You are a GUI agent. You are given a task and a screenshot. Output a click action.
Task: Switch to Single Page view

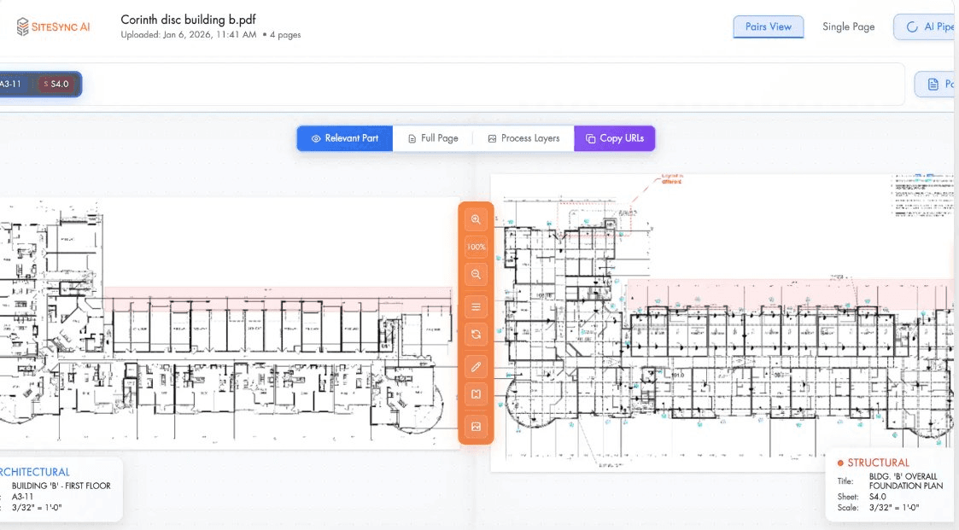[x=848, y=26]
